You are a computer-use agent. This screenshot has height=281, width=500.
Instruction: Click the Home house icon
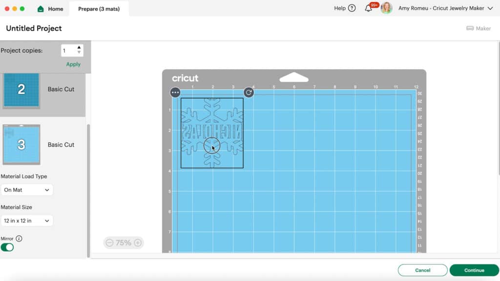[x=41, y=9]
